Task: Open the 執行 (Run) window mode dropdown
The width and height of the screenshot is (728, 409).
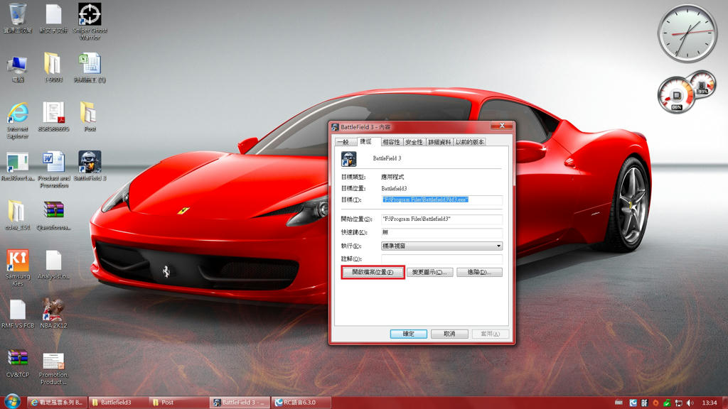Action: pos(441,246)
